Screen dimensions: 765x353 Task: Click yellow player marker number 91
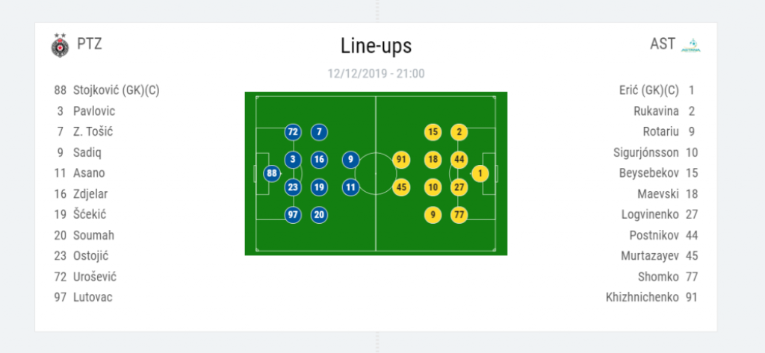click(x=401, y=159)
